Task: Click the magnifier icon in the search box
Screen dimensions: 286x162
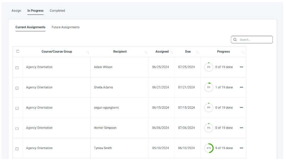Action: pos(235,40)
